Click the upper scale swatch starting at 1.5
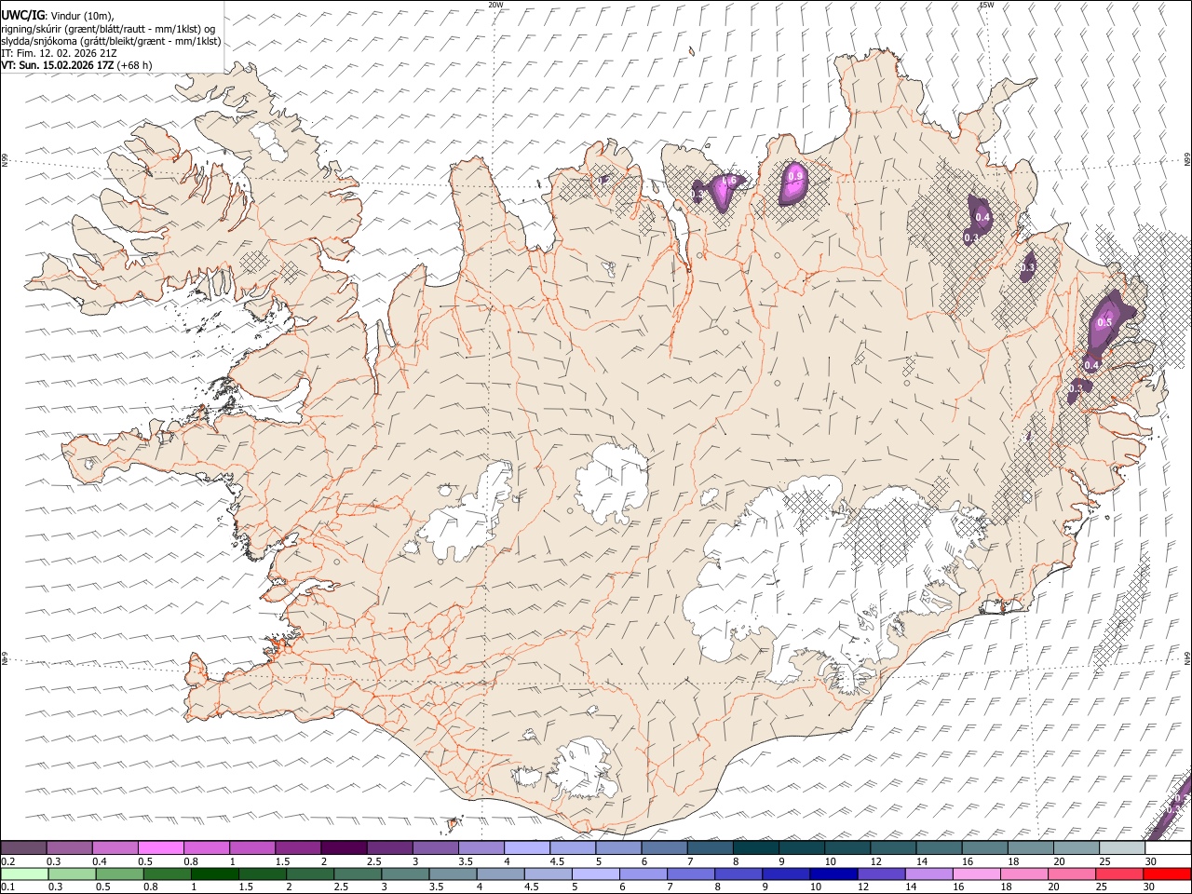Image resolution: width=1192 pixels, height=894 pixels. (298, 848)
